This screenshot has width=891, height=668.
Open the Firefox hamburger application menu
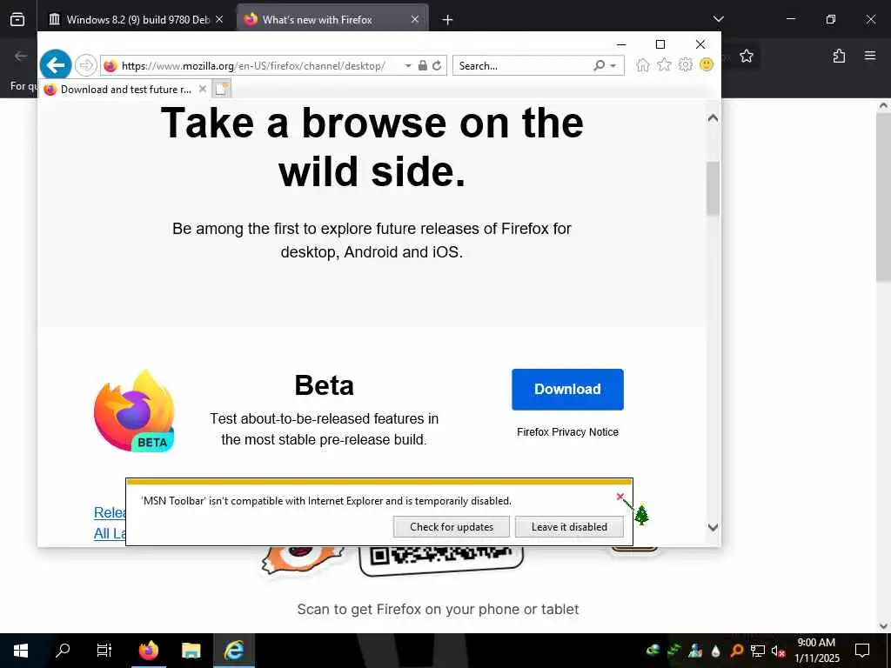click(869, 56)
